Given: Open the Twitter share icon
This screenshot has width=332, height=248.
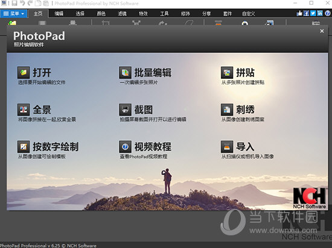Looking at the screenshot, I should tap(313, 13).
